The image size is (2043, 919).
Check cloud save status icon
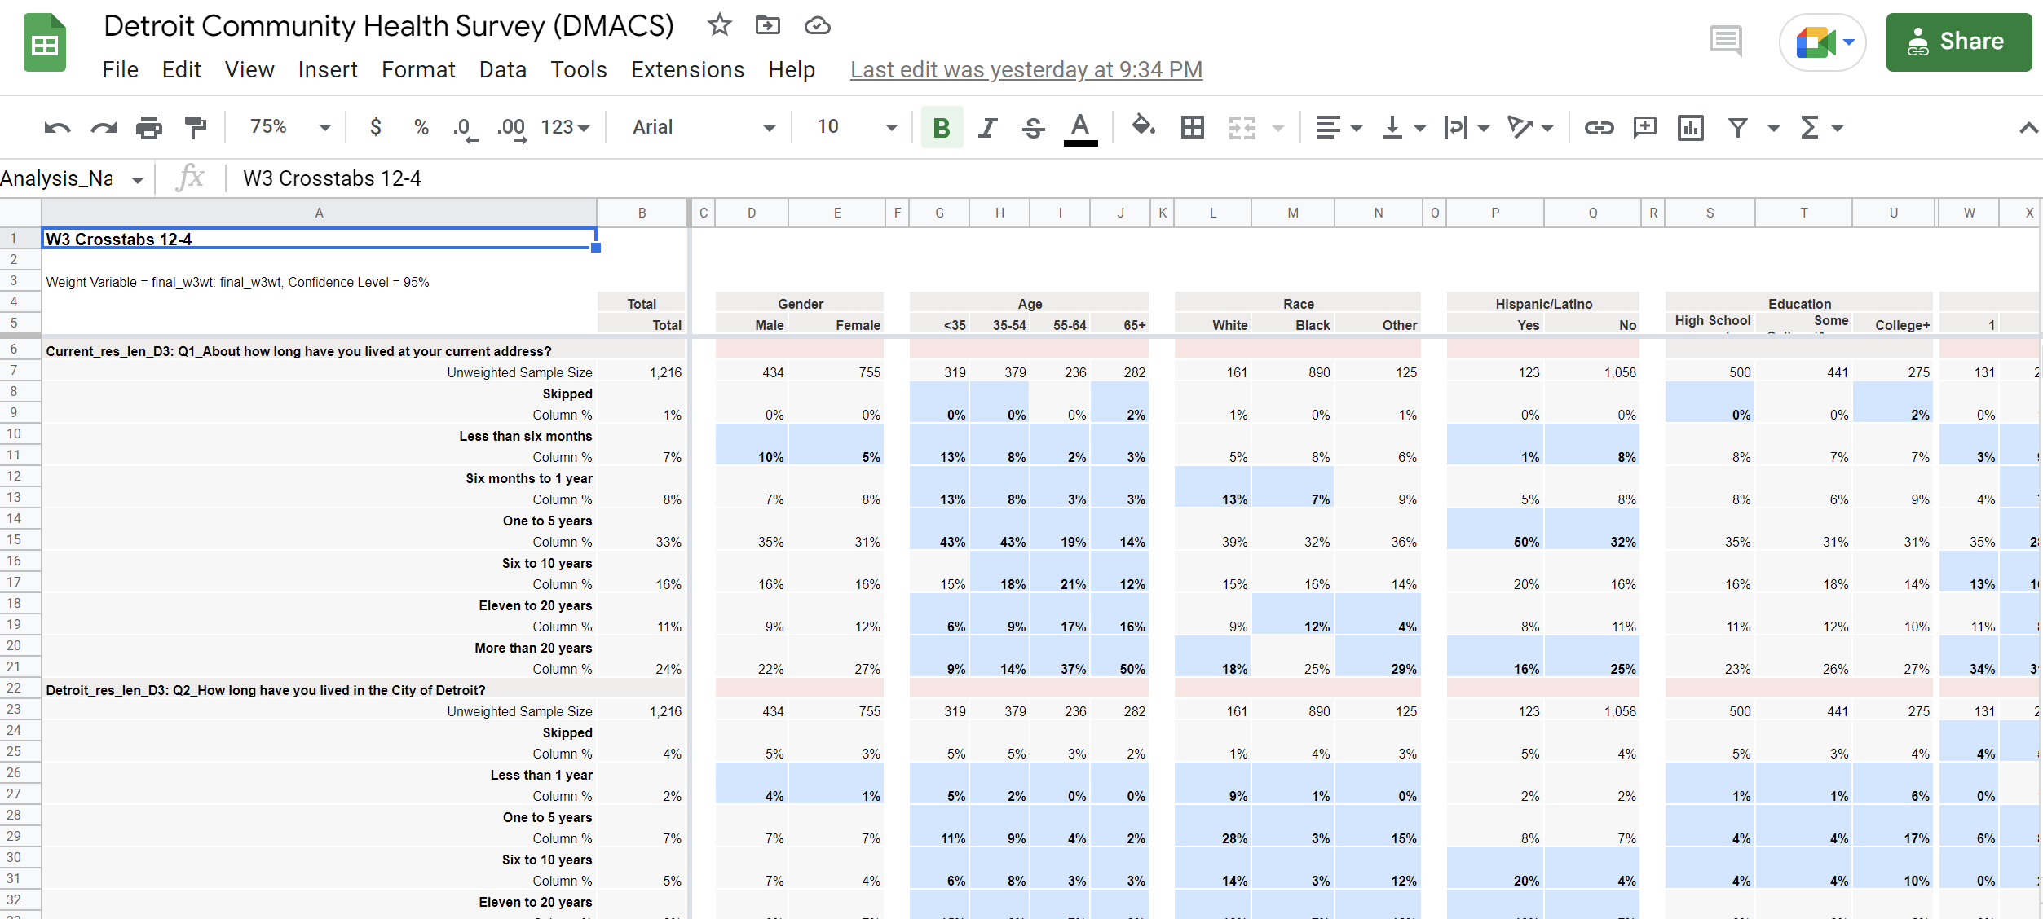[x=817, y=26]
